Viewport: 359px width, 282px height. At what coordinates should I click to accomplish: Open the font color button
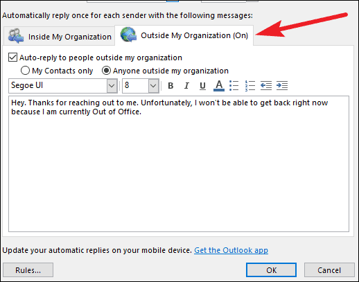tap(219, 86)
